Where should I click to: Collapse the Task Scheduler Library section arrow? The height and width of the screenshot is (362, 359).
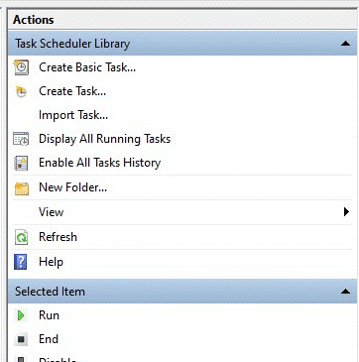[x=345, y=44]
